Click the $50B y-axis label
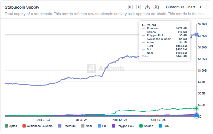Image resolution: width=213 pixels, height=134 pixels. click(x=201, y=93)
